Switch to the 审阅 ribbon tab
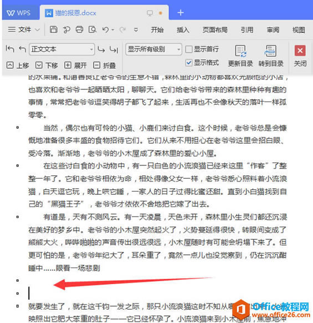313x323 pixels. (273, 30)
